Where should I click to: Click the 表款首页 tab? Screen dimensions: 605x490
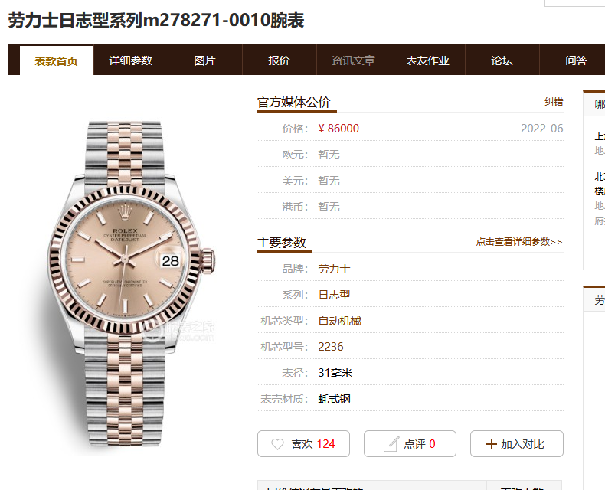pyautogui.click(x=57, y=61)
